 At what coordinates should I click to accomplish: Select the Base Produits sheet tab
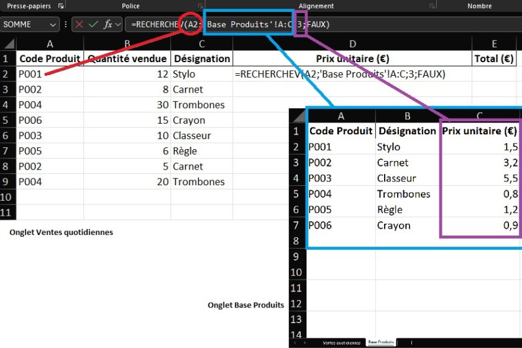click(x=381, y=342)
